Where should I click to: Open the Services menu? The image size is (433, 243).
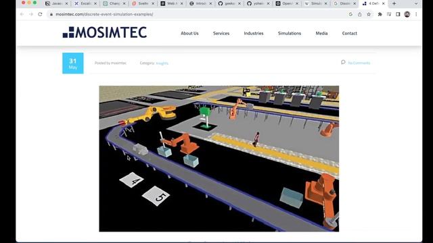221,33
